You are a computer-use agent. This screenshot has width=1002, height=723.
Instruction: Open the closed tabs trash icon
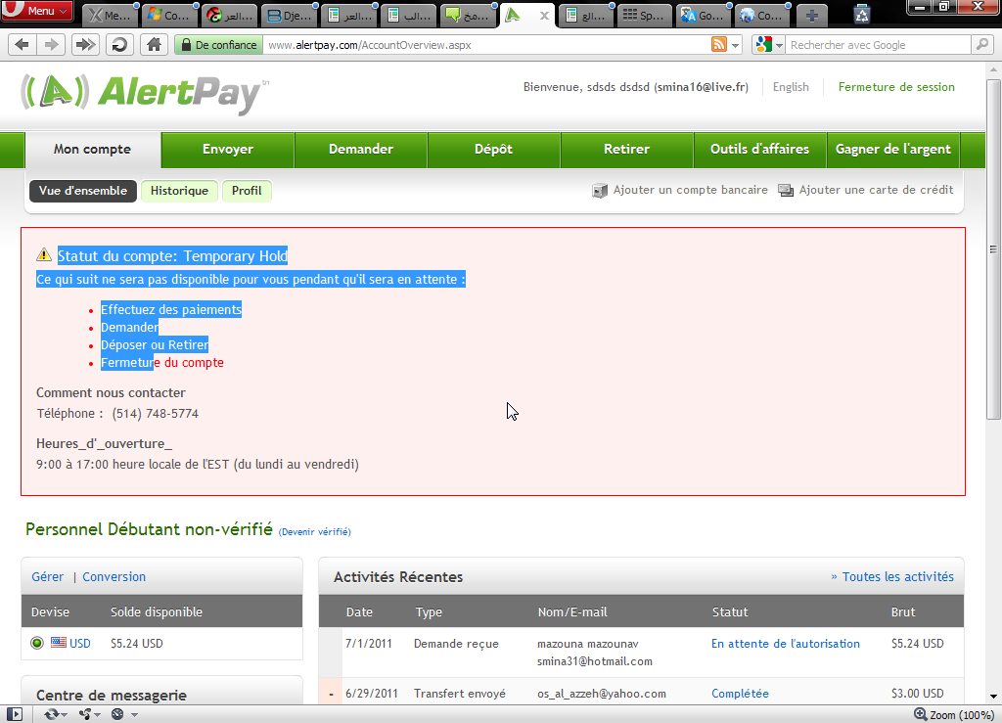(x=862, y=15)
